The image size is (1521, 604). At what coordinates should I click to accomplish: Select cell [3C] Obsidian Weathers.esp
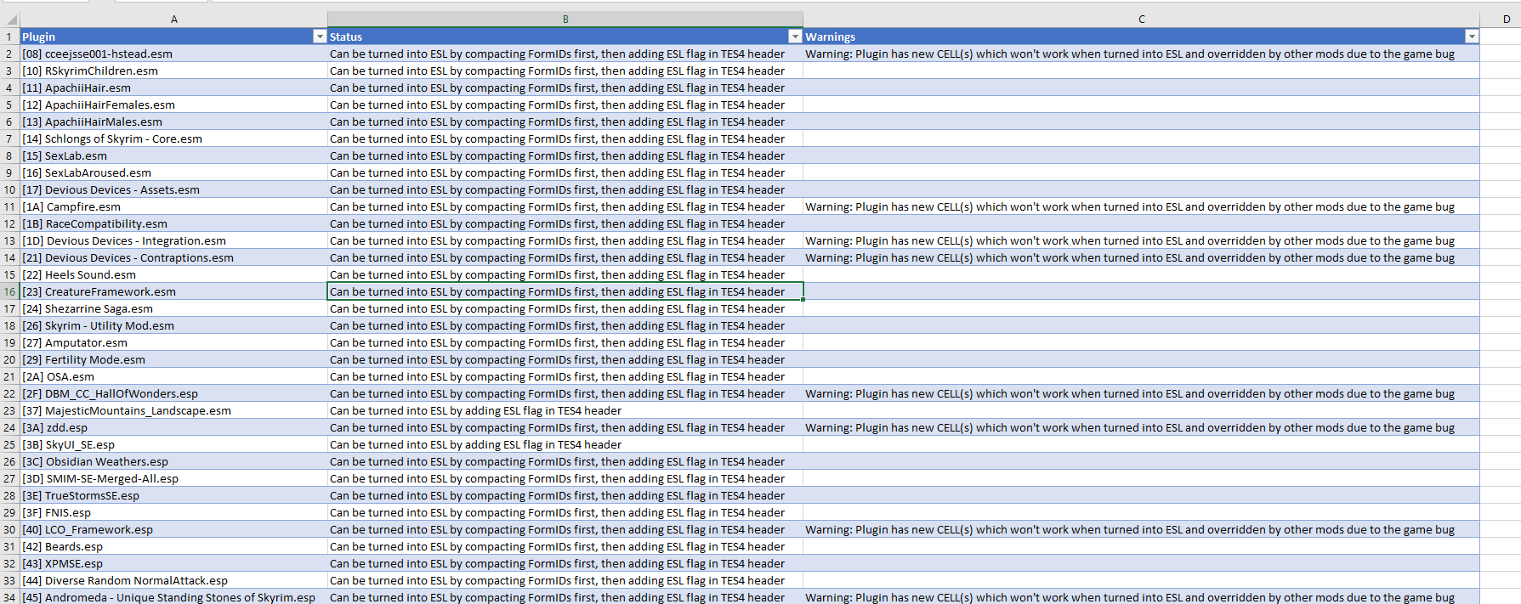(x=173, y=461)
